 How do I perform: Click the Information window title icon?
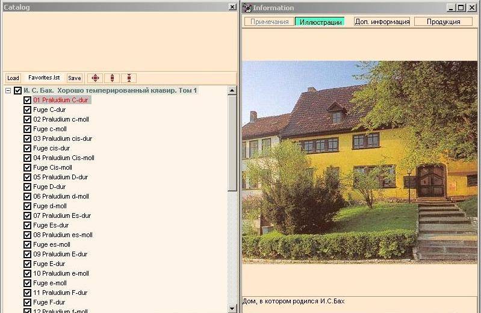coord(247,8)
